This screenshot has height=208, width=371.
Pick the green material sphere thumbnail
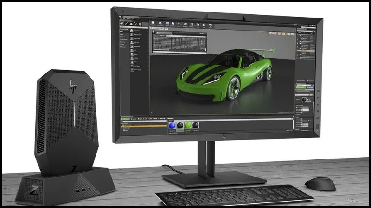(x=188, y=126)
